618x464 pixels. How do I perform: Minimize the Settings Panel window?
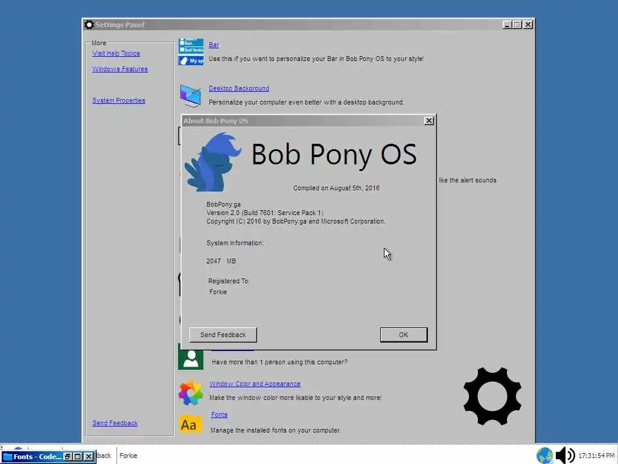[x=507, y=24]
